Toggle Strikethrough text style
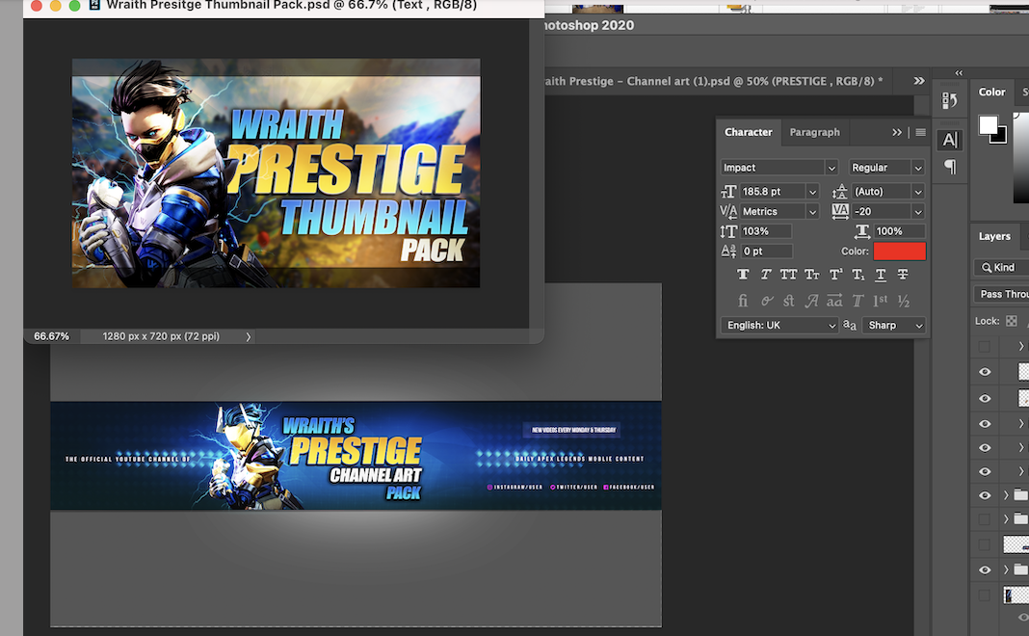Viewport: 1029px width, 636px height. point(903,275)
